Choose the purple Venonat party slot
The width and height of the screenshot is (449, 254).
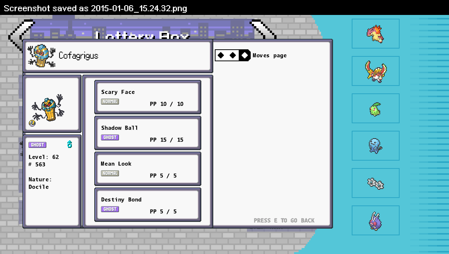coord(375,220)
